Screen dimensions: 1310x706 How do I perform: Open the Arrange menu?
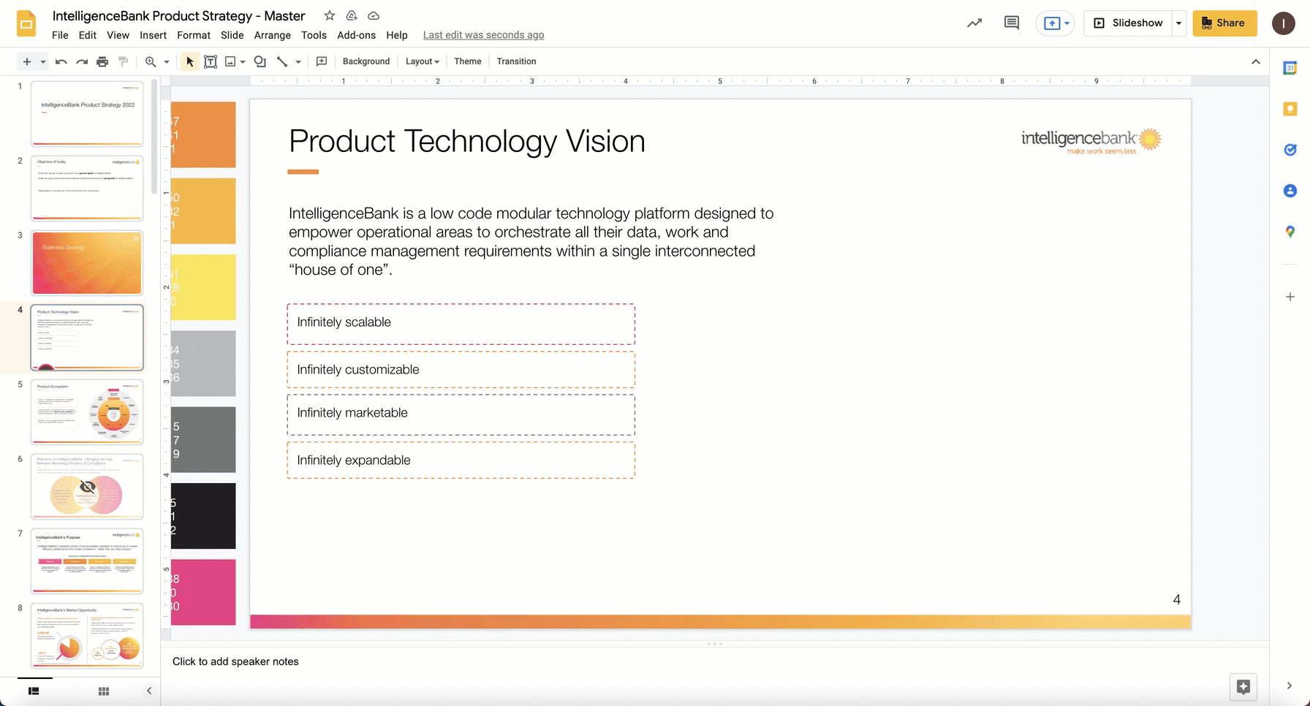272,35
